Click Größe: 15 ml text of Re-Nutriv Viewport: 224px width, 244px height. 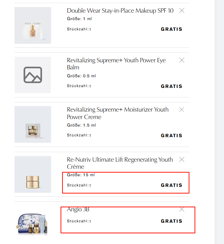[81, 175]
